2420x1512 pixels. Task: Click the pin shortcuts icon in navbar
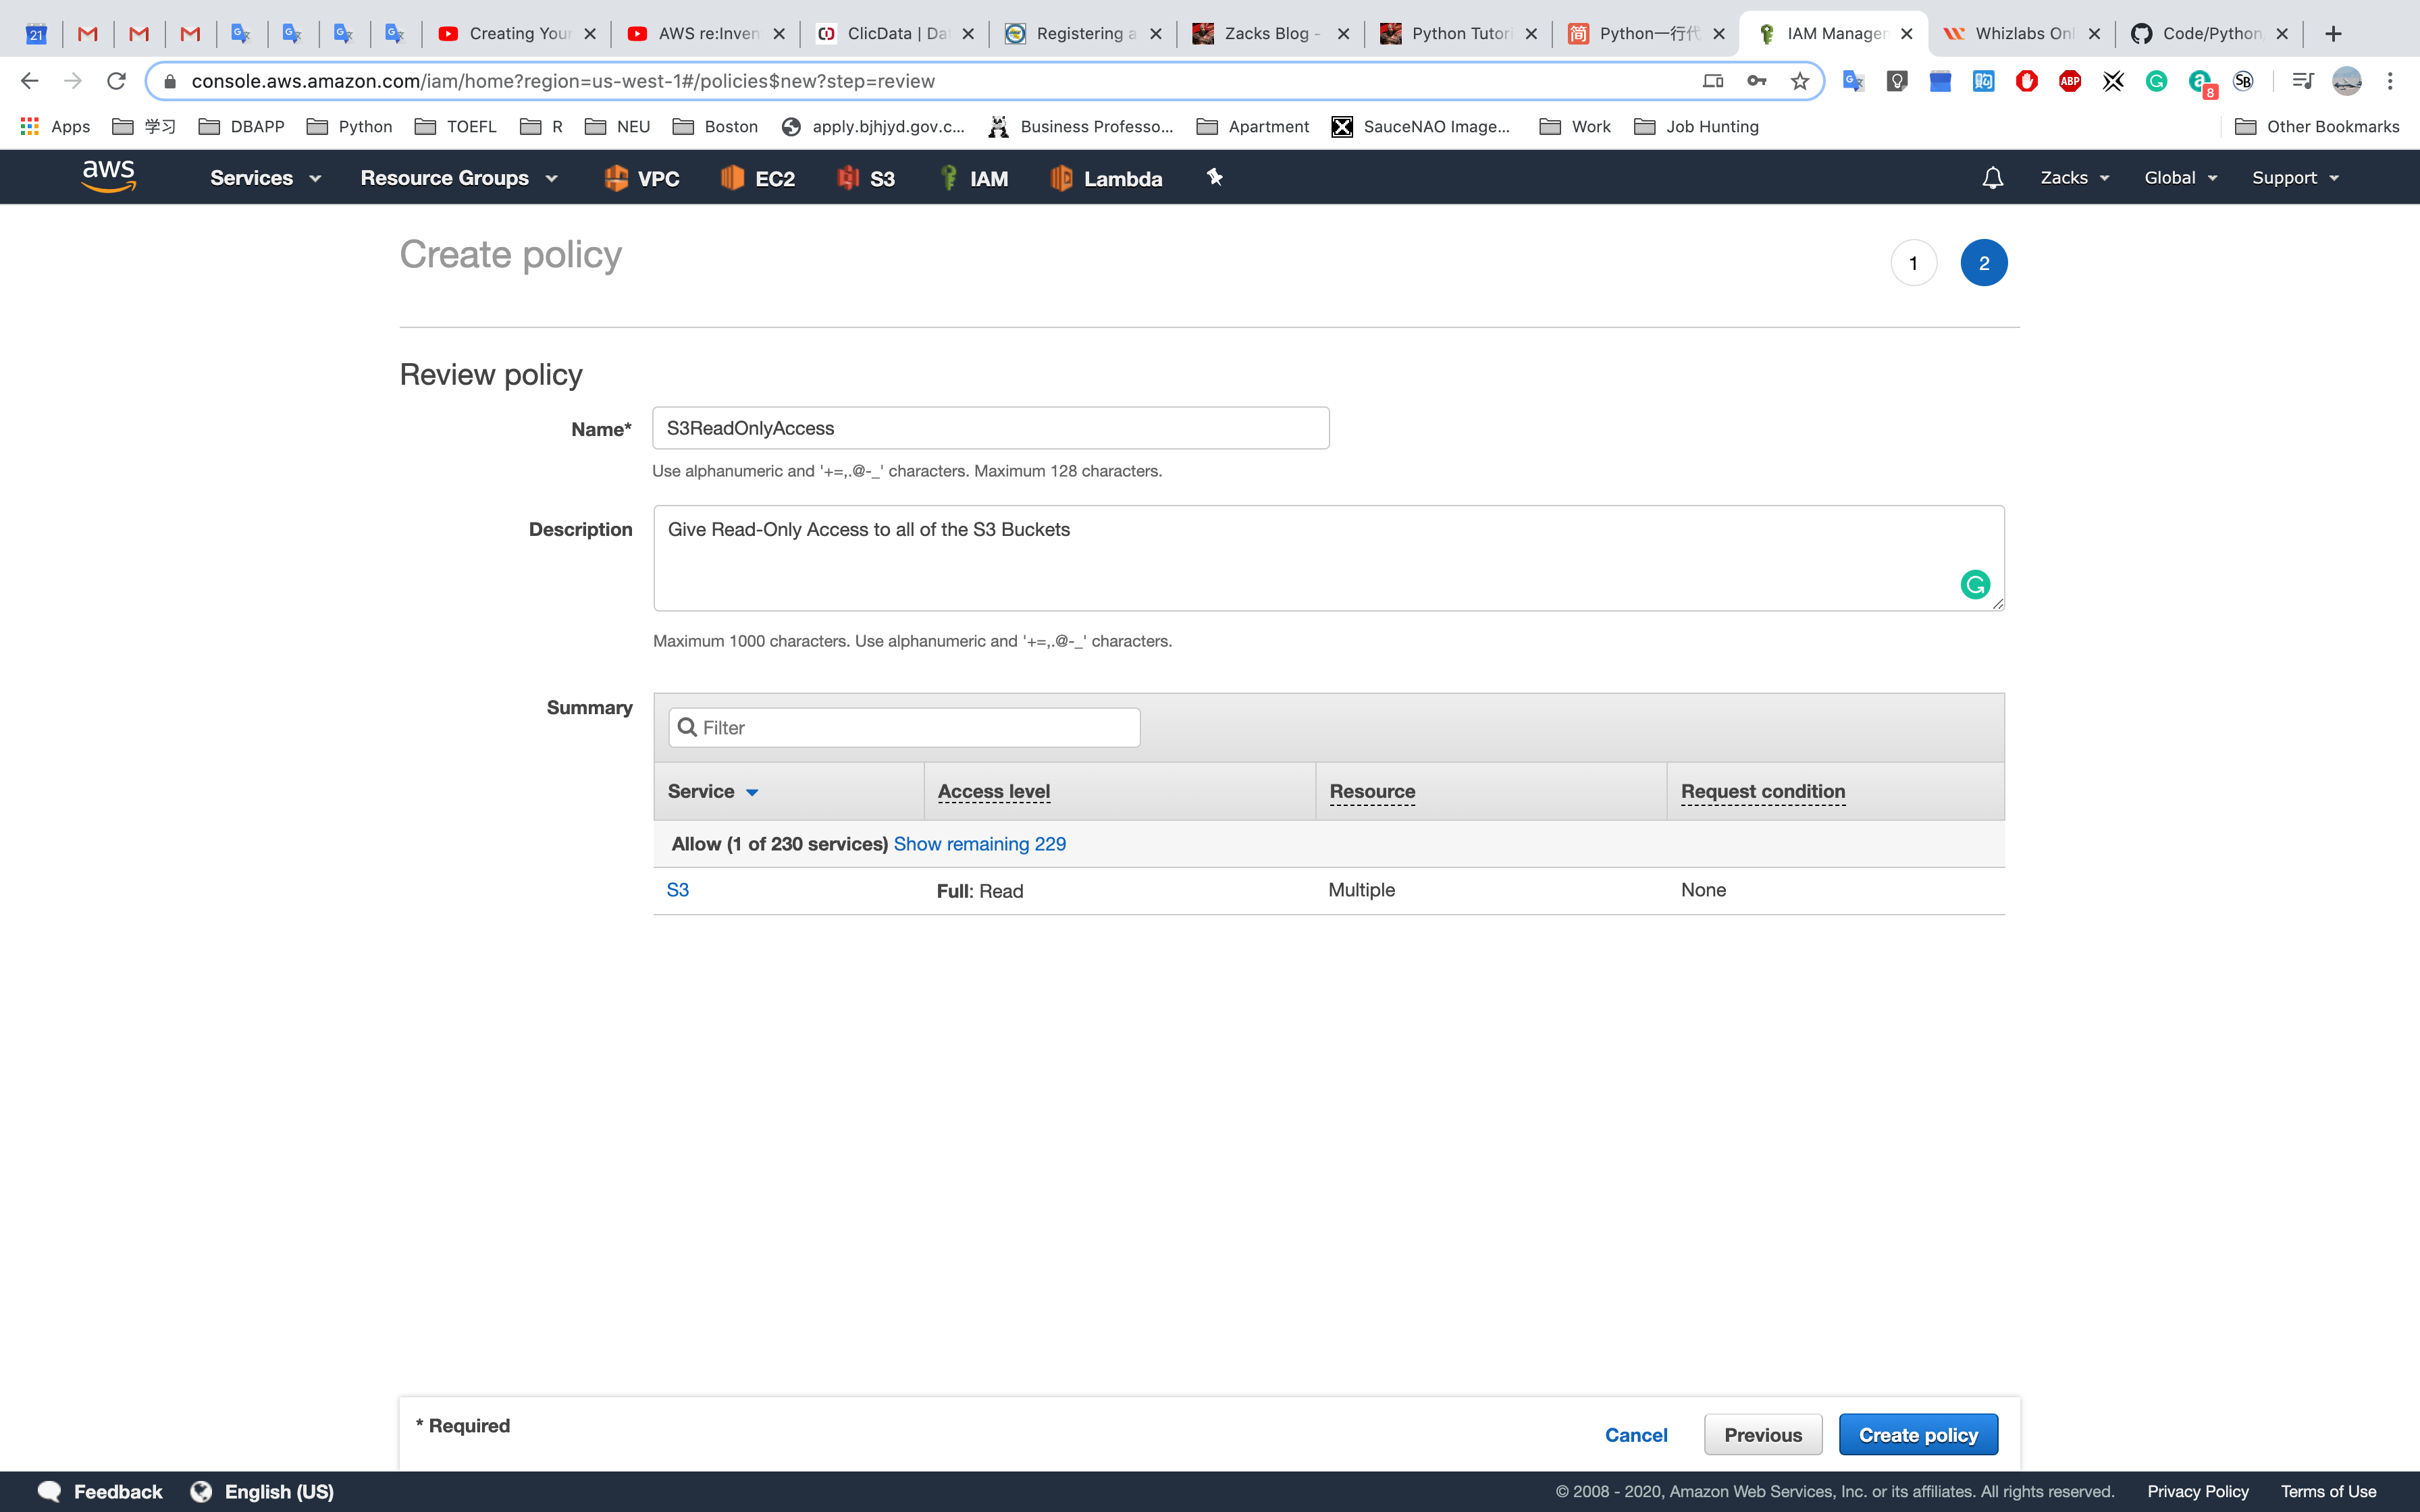pos(1214,177)
